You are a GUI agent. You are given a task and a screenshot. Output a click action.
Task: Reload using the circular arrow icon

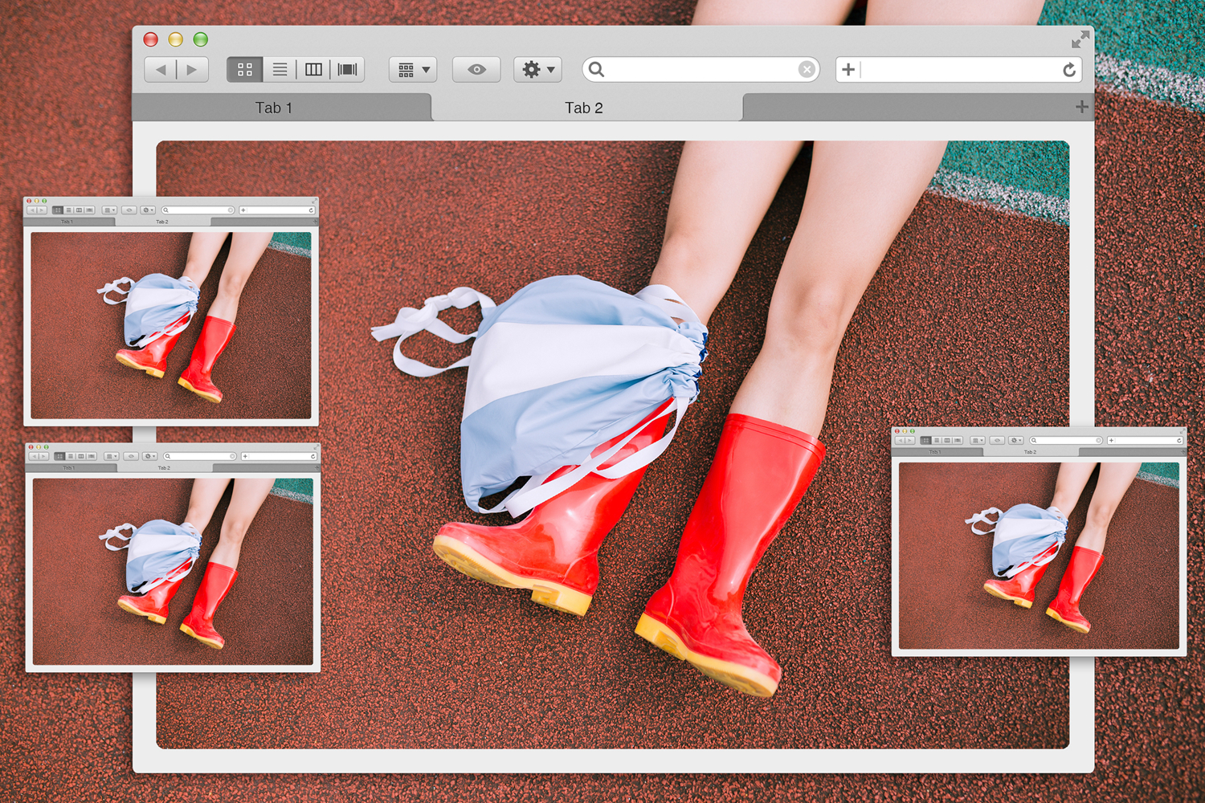tap(1069, 70)
